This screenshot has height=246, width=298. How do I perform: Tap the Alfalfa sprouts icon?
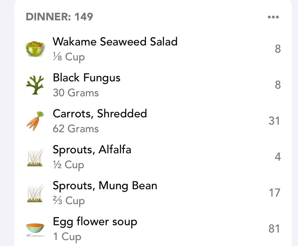pyautogui.click(x=35, y=157)
